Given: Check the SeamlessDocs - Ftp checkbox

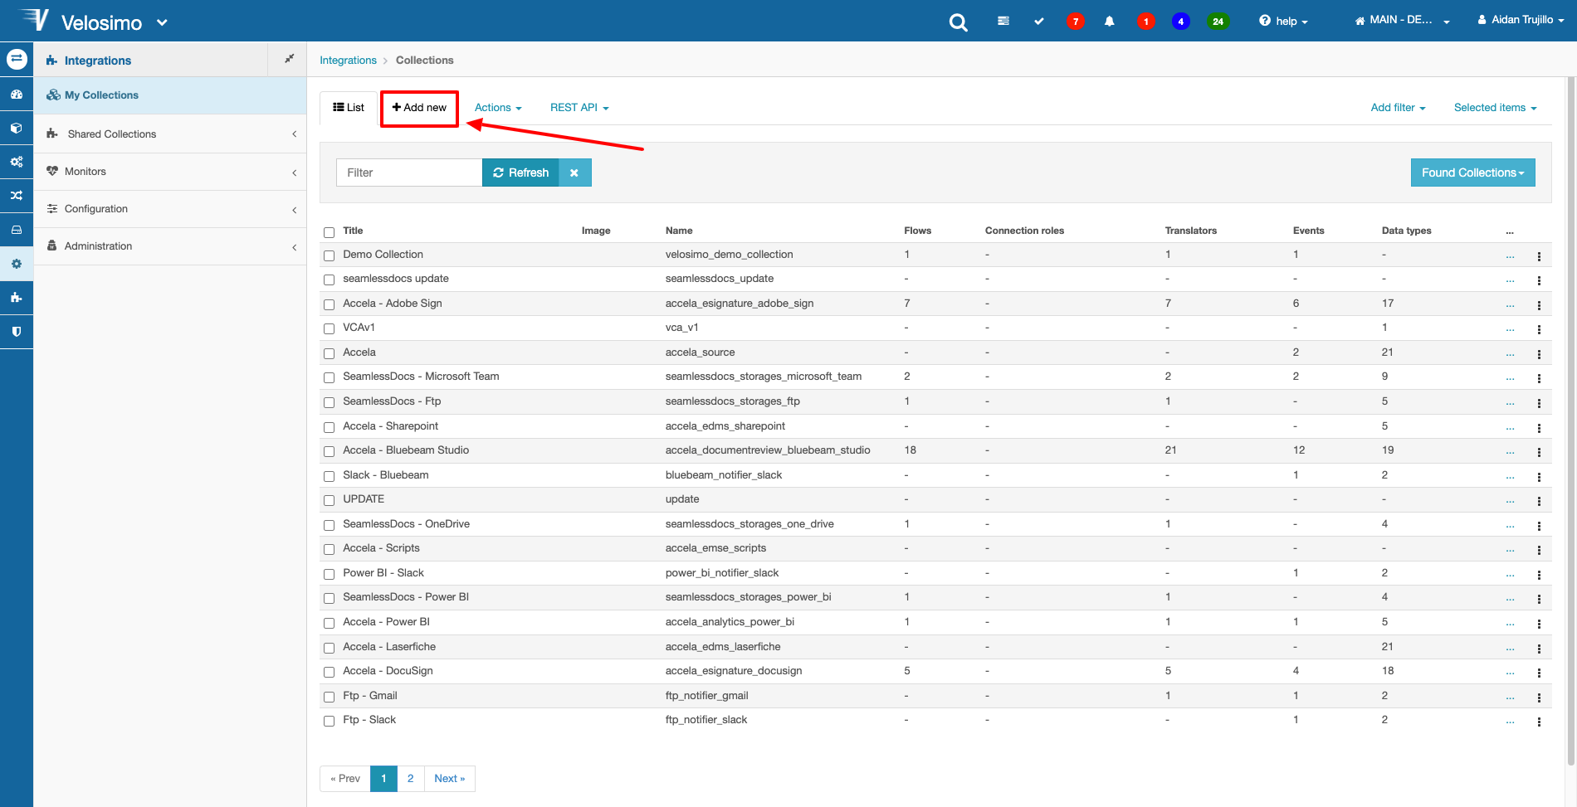Looking at the screenshot, I should click(x=330, y=402).
